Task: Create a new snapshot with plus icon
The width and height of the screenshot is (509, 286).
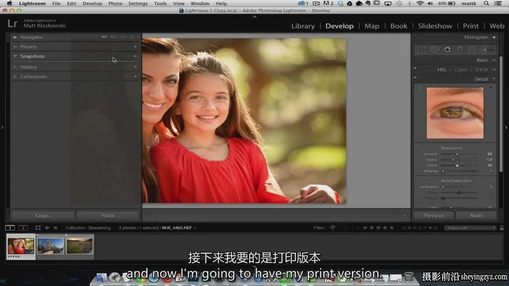Action: (135, 56)
